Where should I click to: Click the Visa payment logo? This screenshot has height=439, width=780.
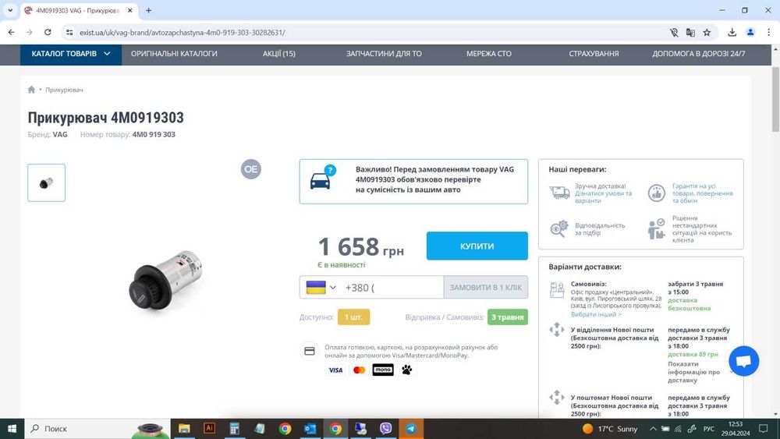tap(335, 370)
